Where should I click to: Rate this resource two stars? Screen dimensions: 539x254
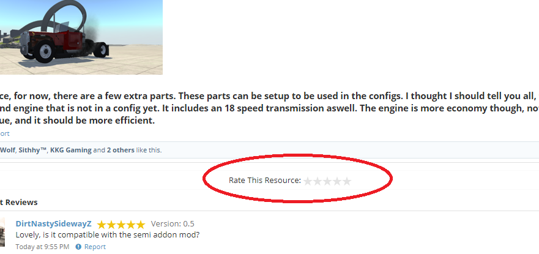[x=318, y=181]
